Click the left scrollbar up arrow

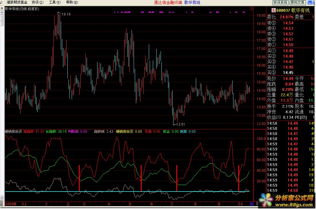click(2, 13)
